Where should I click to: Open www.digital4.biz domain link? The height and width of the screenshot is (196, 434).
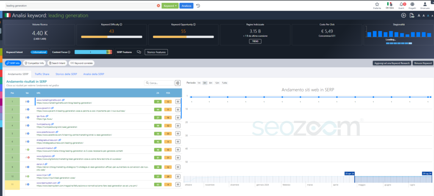pyautogui.click(x=44, y=156)
